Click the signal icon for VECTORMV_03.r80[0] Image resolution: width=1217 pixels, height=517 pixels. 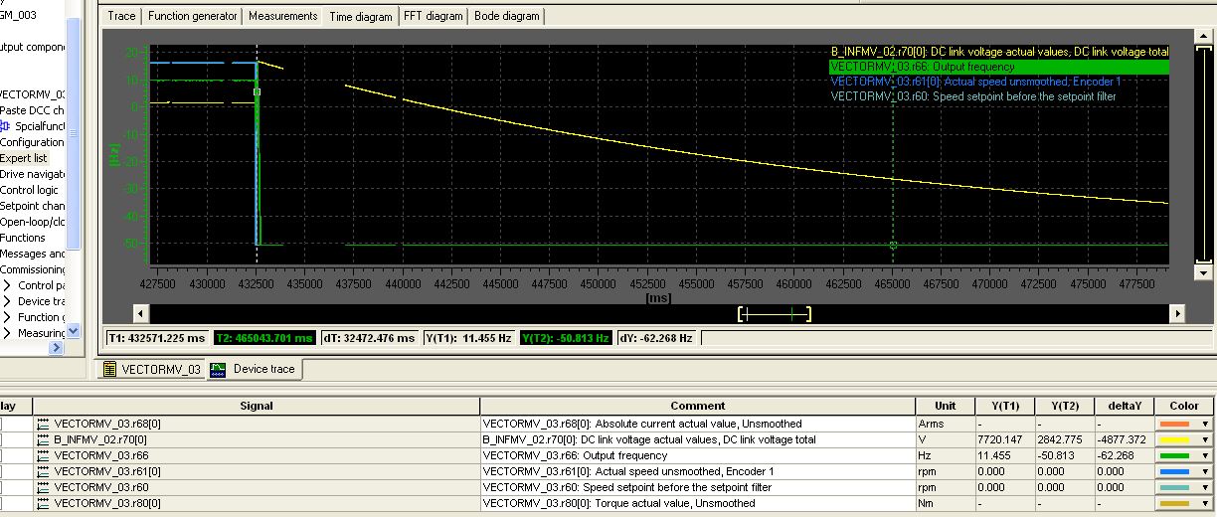tap(43, 503)
